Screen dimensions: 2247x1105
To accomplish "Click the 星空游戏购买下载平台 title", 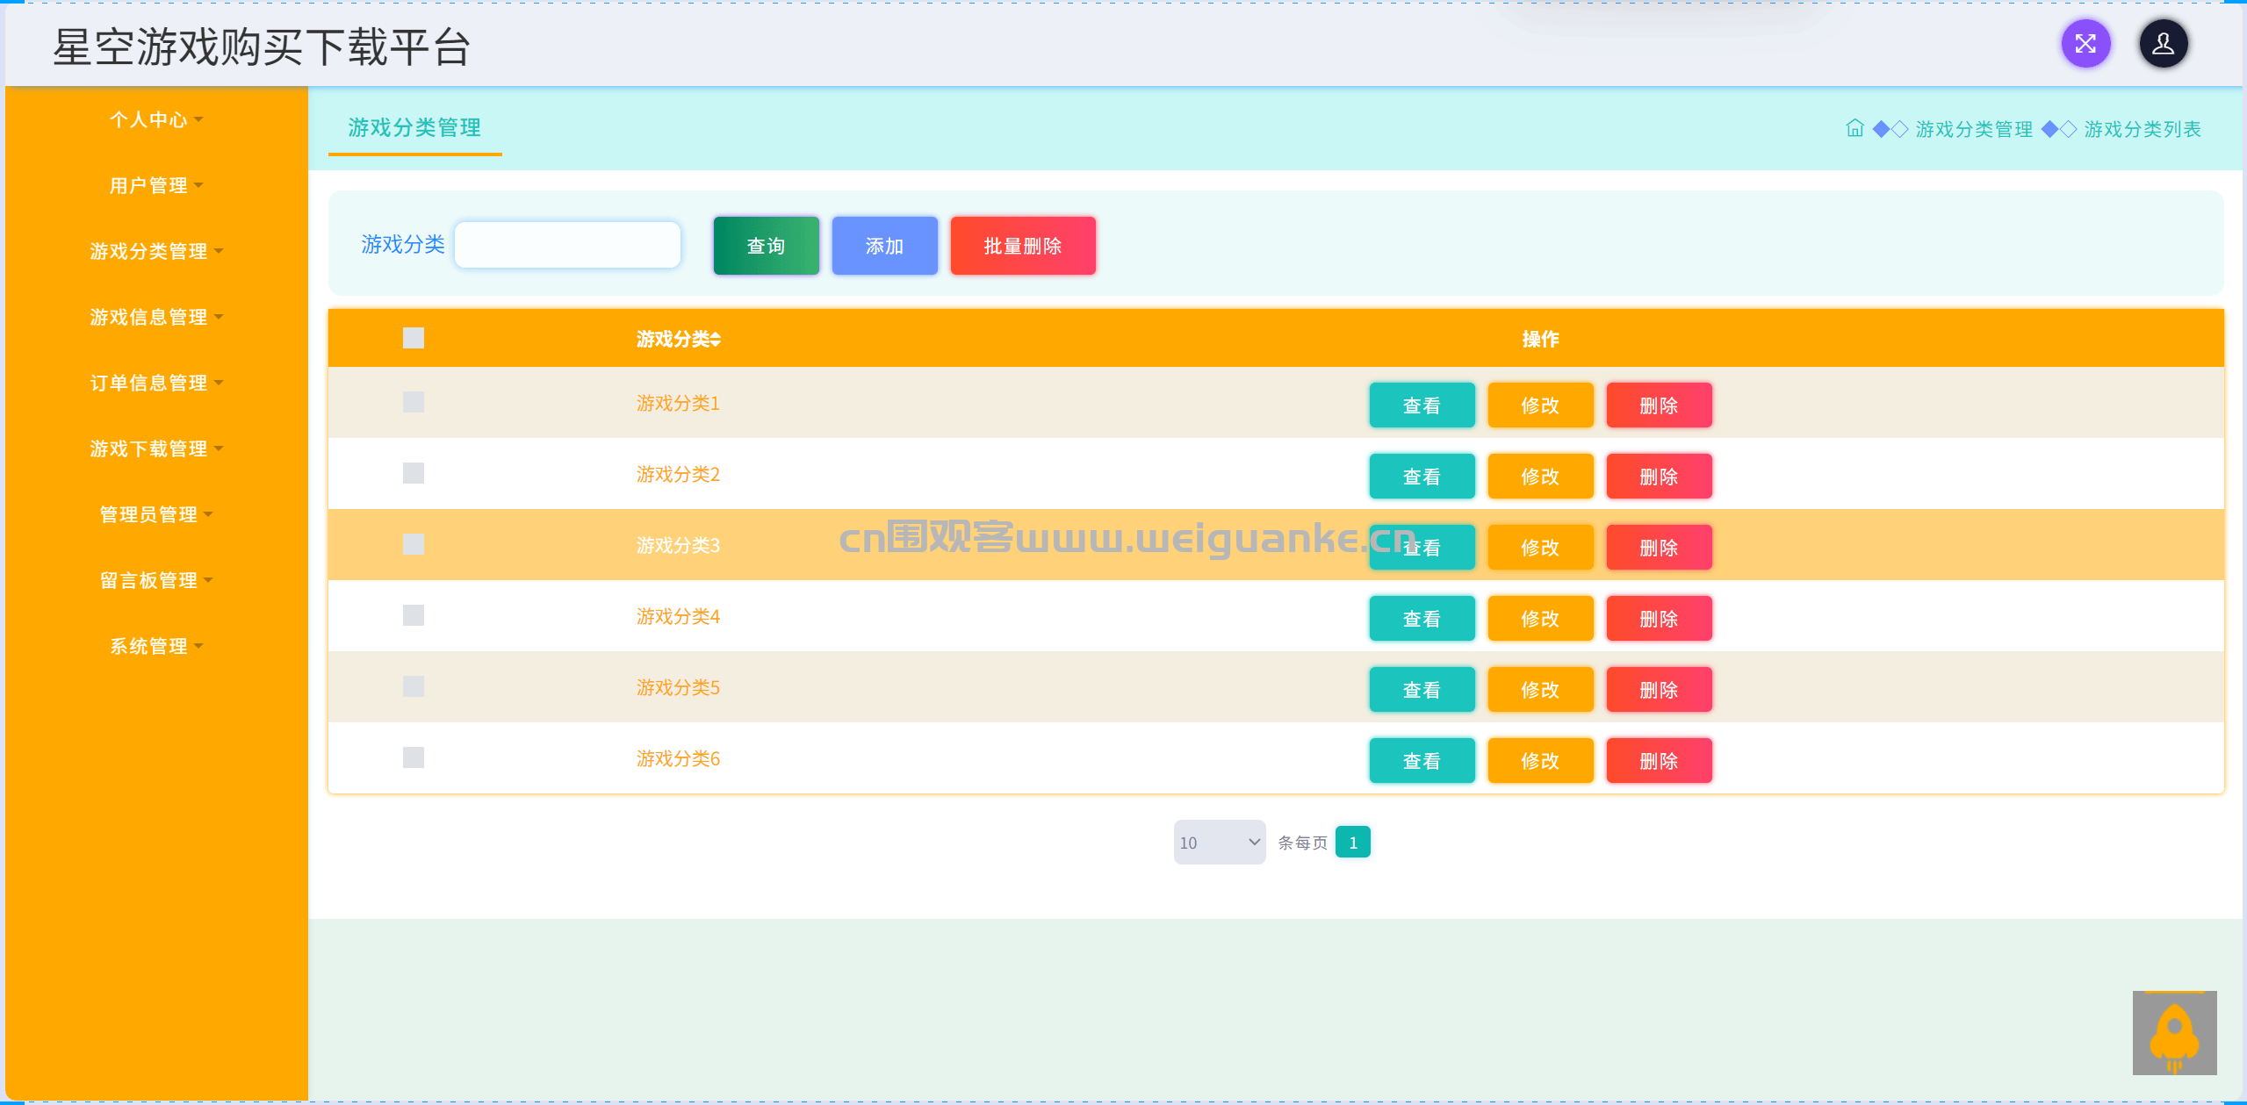I will (262, 47).
